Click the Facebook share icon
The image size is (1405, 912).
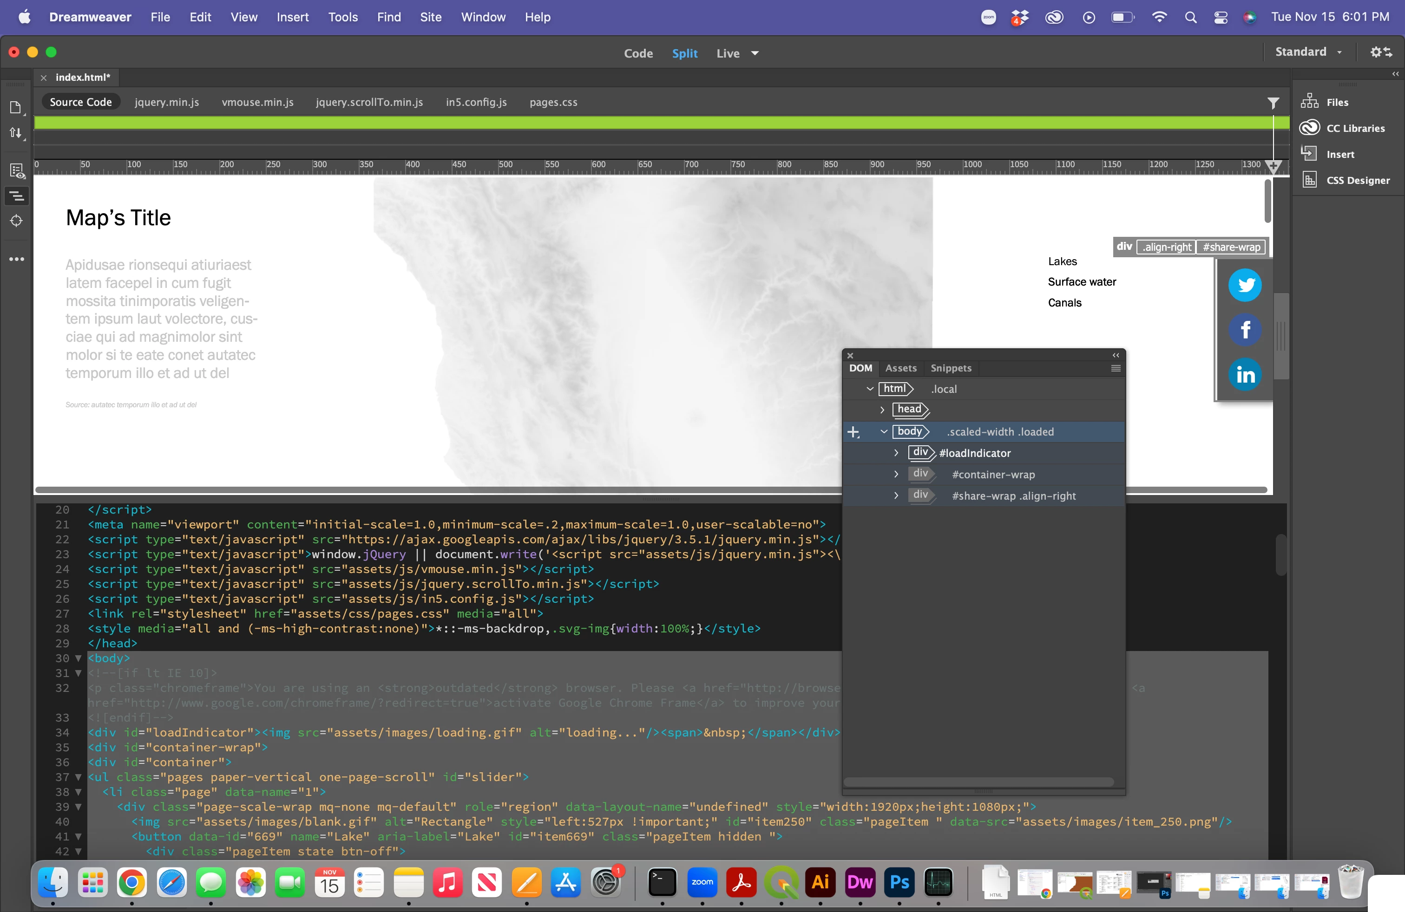pyautogui.click(x=1244, y=329)
